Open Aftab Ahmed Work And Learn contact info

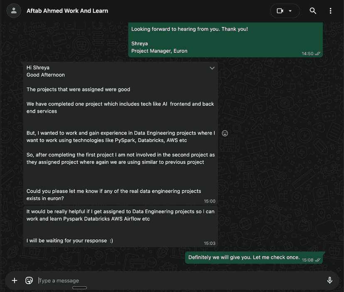click(x=67, y=11)
